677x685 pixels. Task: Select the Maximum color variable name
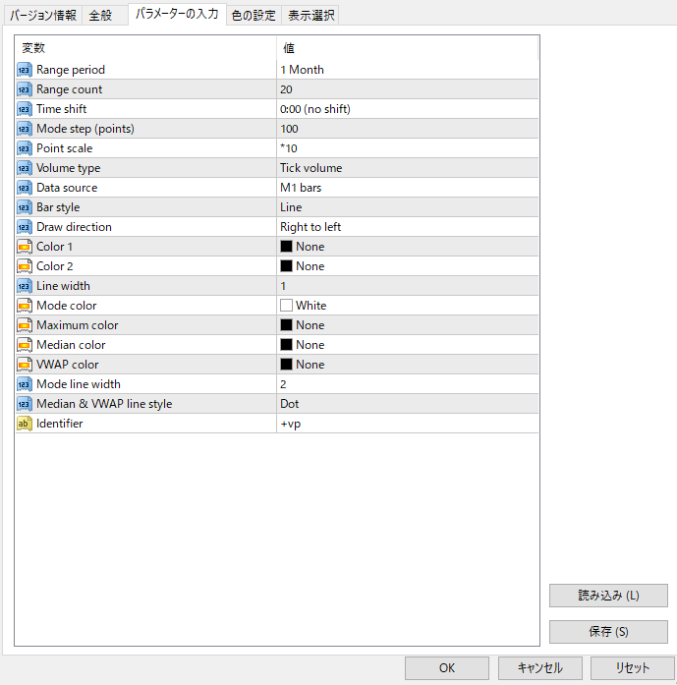78,325
